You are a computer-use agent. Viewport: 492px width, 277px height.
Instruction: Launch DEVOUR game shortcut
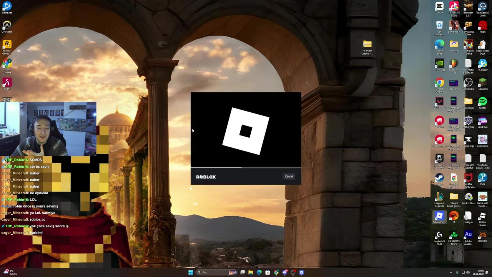coord(482,236)
